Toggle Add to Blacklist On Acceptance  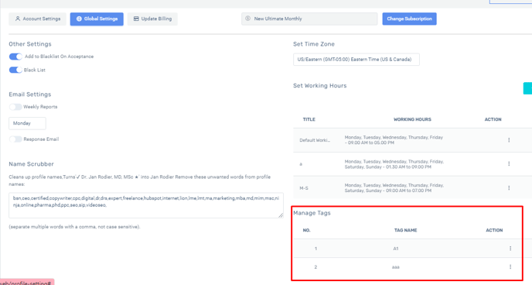coord(15,57)
